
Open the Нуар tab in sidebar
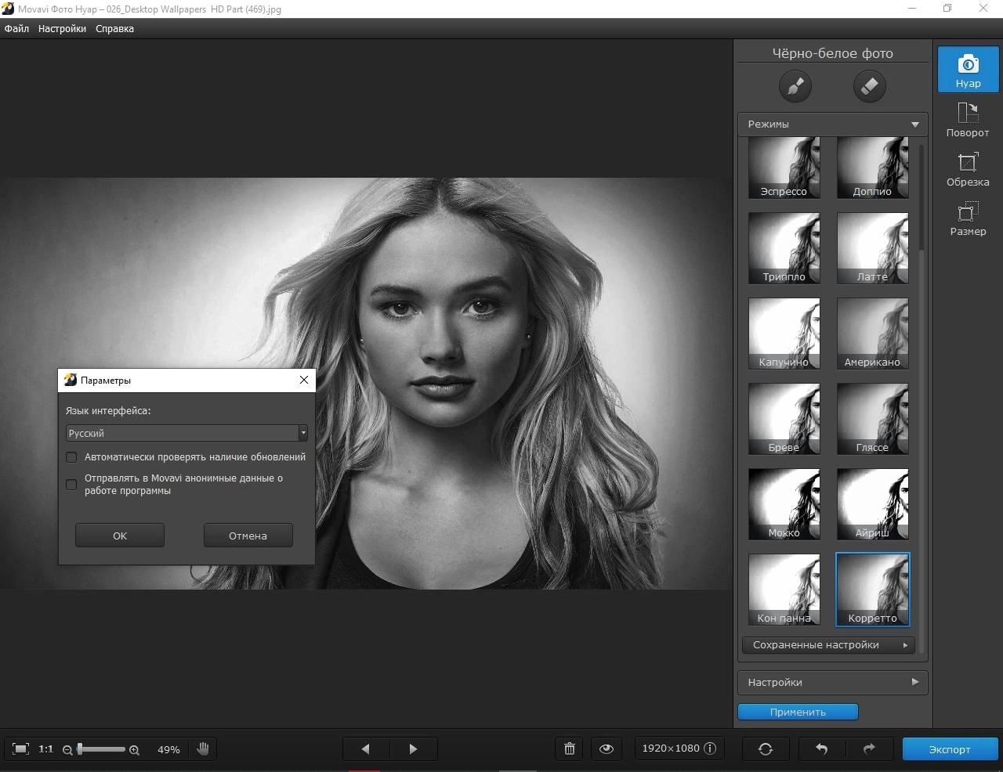tap(968, 69)
